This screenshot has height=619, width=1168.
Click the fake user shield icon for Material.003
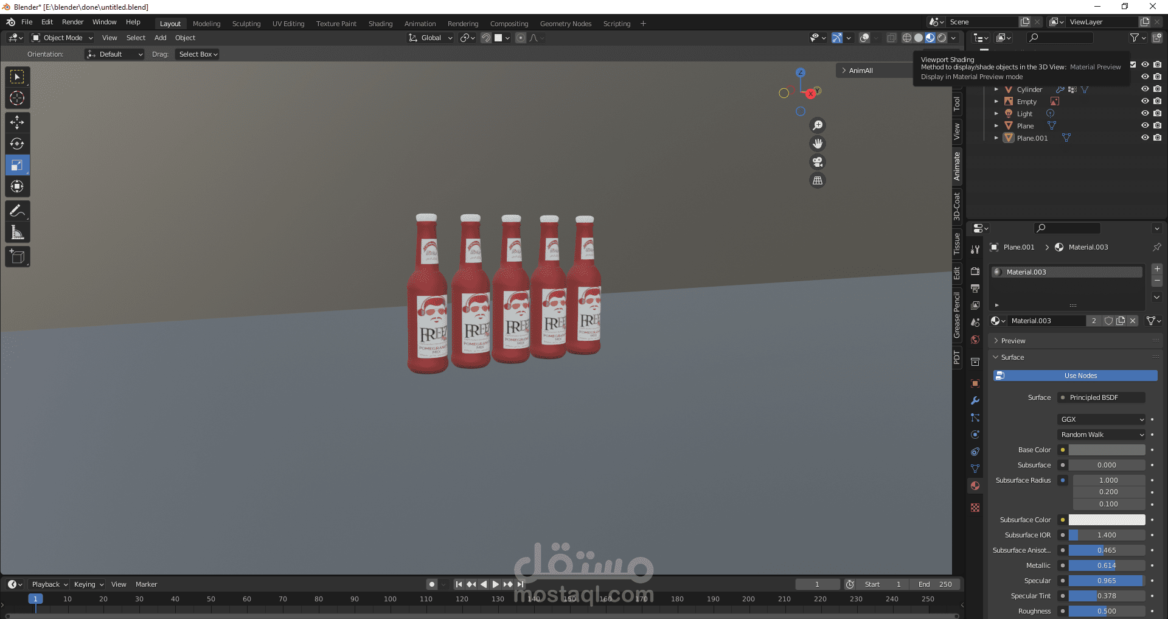click(x=1108, y=321)
